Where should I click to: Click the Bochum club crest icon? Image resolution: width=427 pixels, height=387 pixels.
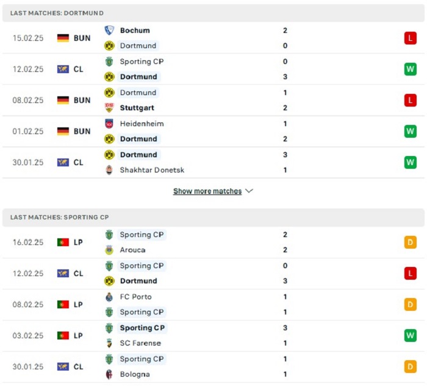tap(109, 30)
